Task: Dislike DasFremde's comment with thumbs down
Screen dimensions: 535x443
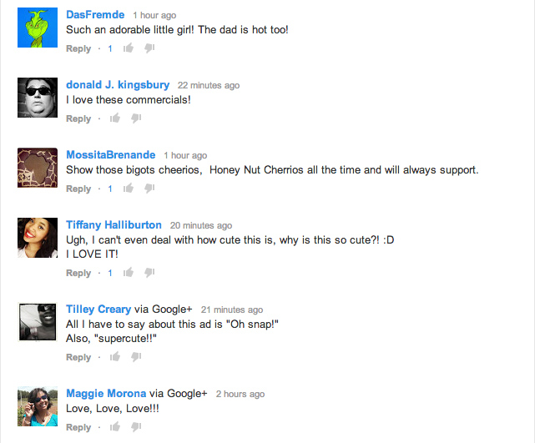Action: click(149, 48)
